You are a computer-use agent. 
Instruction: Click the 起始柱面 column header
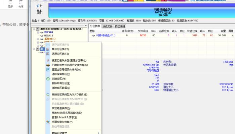pyautogui.click(x=164, y=31)
